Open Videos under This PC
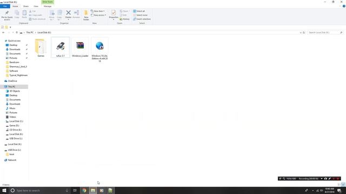This screenshot has height=194, width=346. (12, 117)
